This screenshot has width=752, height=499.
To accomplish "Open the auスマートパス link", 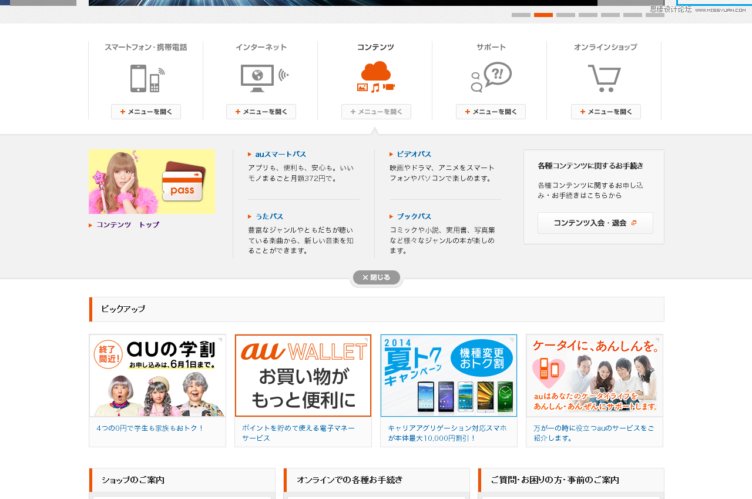I will [x=280, y=154].
